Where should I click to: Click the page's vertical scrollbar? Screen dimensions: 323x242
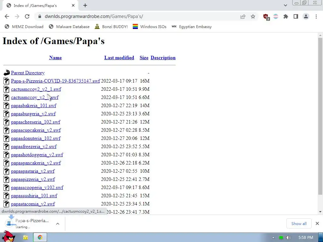[320, 116]
